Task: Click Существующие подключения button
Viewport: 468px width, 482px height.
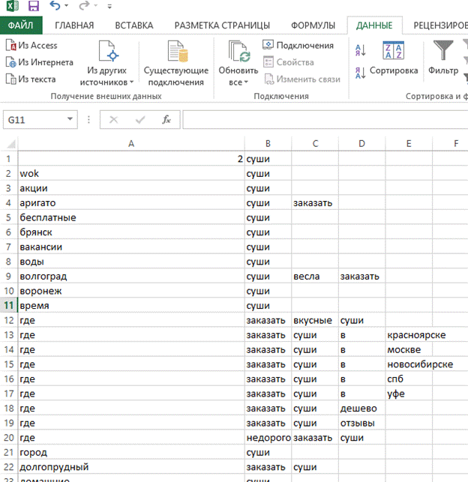Action: coord(176,63)
